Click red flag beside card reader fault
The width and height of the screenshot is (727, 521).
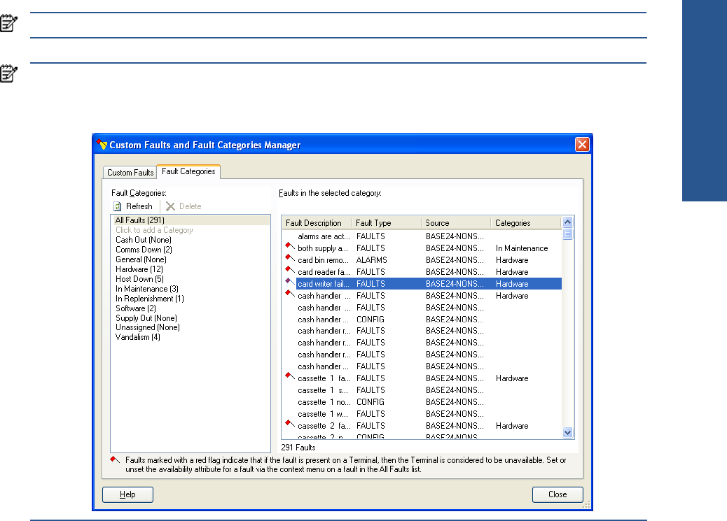(289, 271)
